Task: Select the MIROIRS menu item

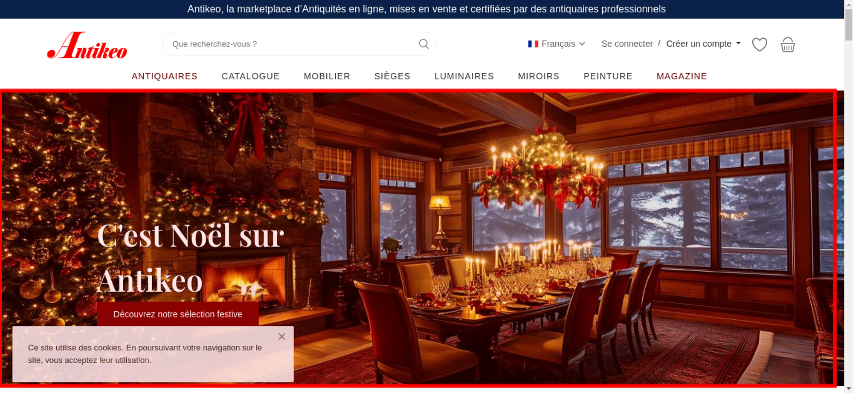Action: [x=539, y=76]
